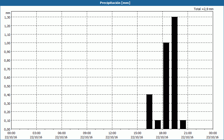Click the 21:00 22/10/16 time label
The image size is (224, 140).
pos(188,135)
